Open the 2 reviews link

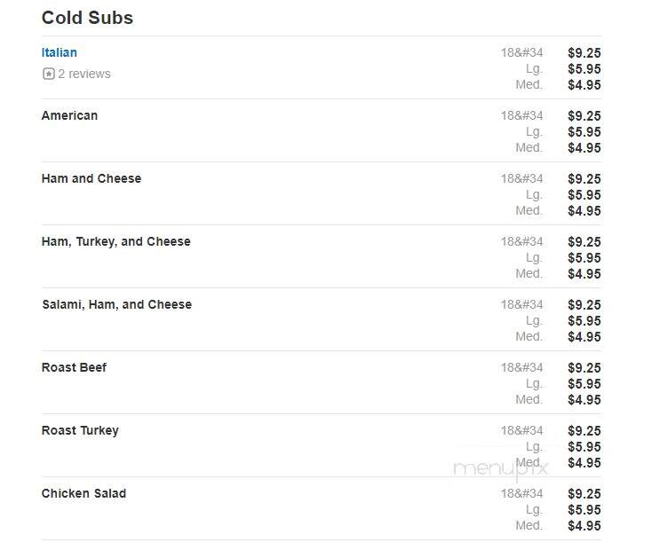pos(84,74)
